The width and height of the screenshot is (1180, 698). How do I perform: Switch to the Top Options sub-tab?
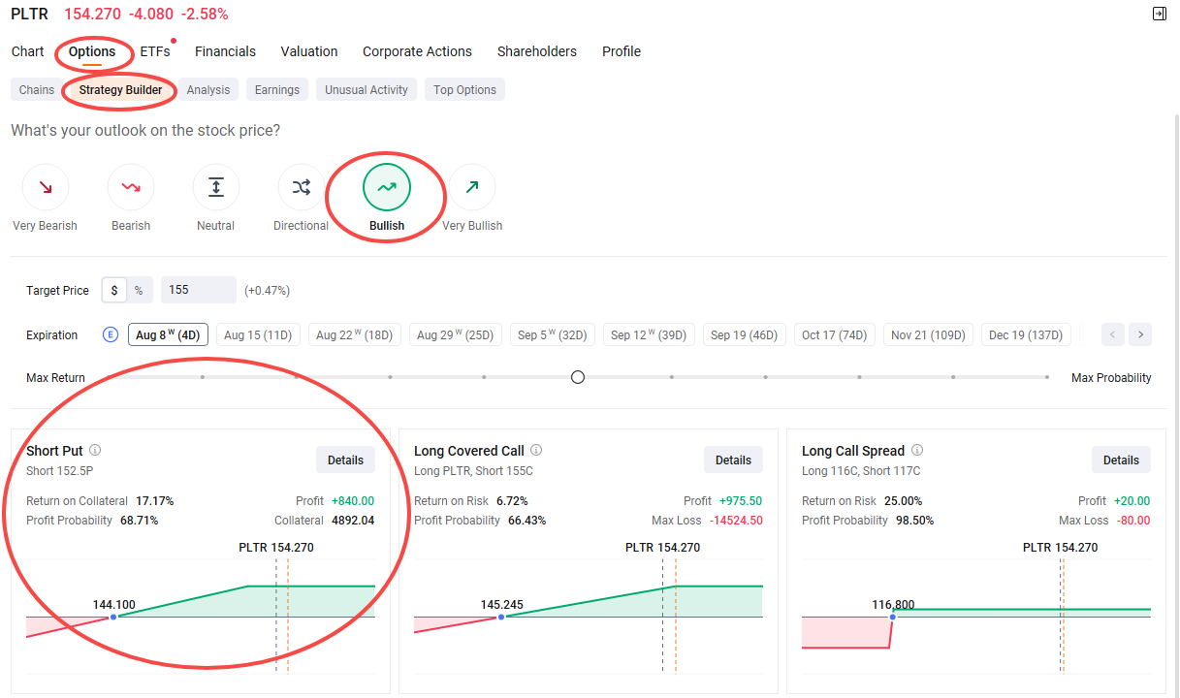(x=464, y=90)
